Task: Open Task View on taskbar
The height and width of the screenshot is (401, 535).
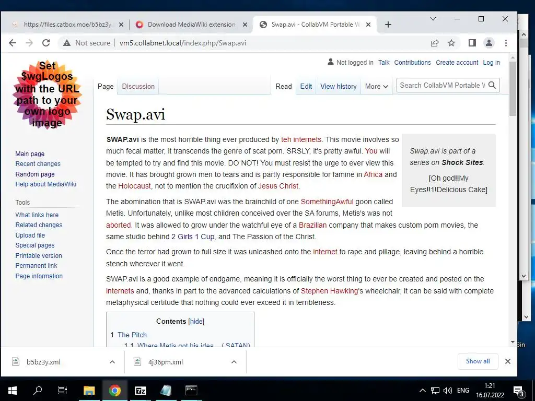Action: [x=63, y=391]
